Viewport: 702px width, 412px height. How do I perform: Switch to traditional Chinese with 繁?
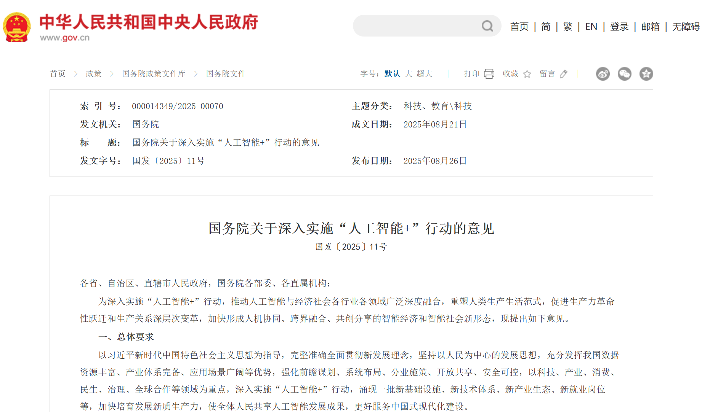[x=567, y=27]
